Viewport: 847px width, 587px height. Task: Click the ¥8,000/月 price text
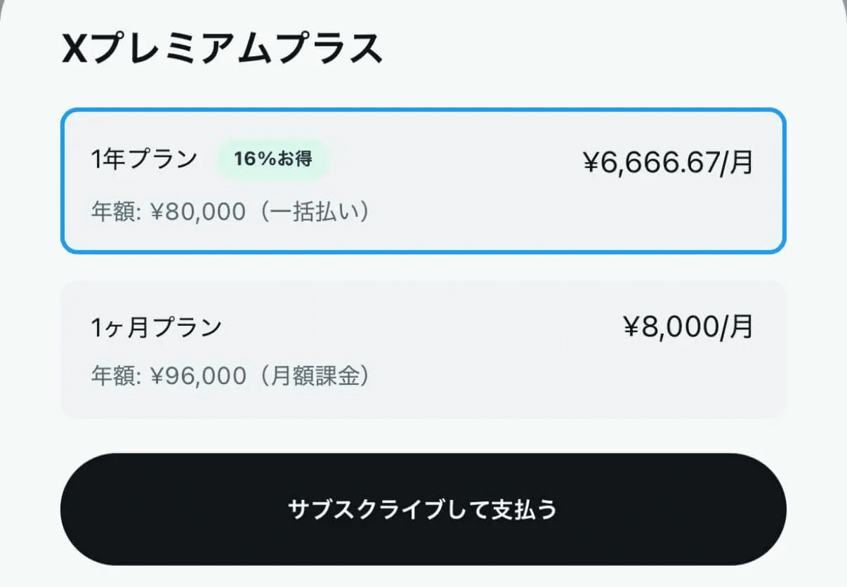pos(688,327)
